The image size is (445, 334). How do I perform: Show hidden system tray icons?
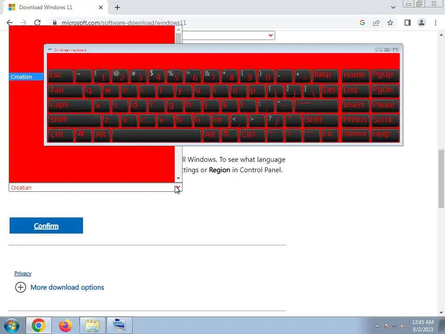[377, 326]
